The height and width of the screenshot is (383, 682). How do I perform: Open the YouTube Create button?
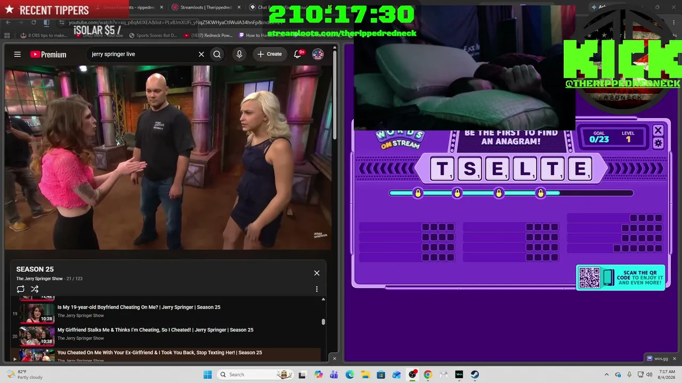(269, 54)
